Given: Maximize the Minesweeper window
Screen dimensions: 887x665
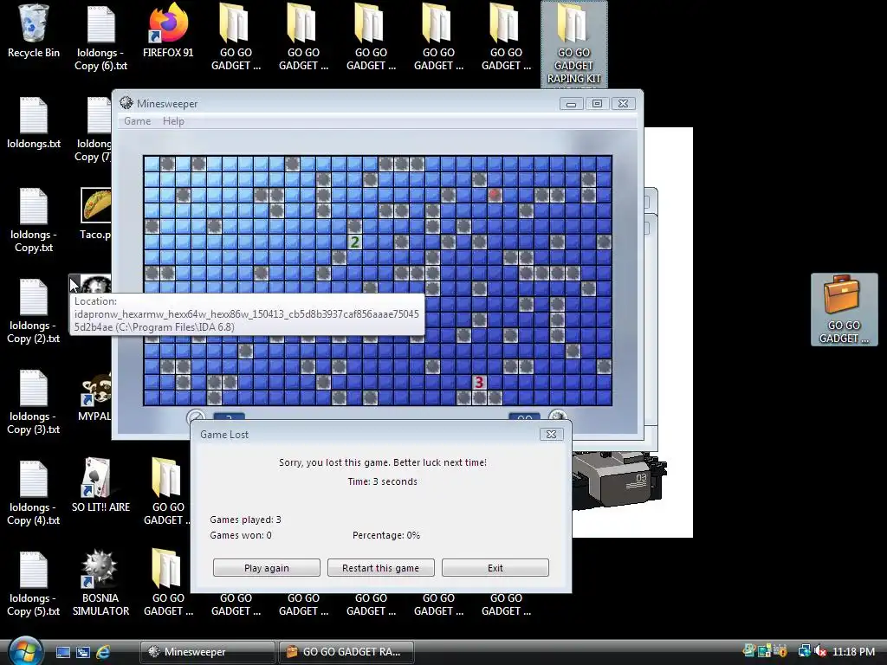Looking at the screenshot, I should point(597,104).
